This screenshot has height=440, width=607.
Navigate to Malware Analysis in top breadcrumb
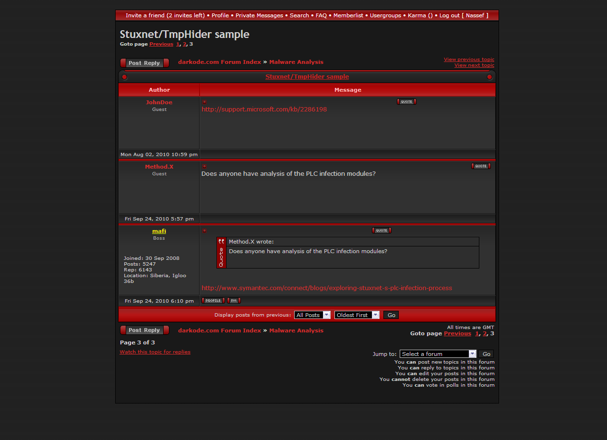click(296, 62)
